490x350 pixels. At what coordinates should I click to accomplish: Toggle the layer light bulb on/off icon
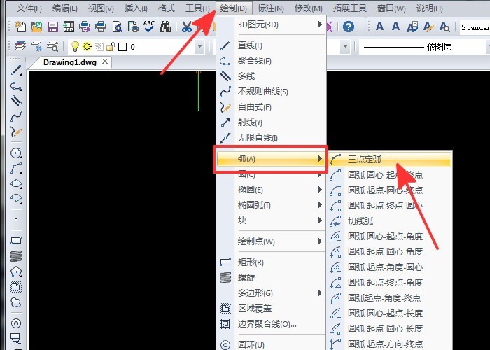(x=75, y=47)
